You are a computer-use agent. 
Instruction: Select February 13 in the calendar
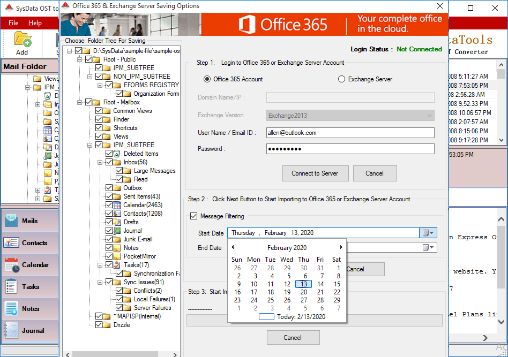pos(304,284)
